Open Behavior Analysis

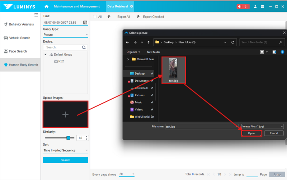point(19,24)
